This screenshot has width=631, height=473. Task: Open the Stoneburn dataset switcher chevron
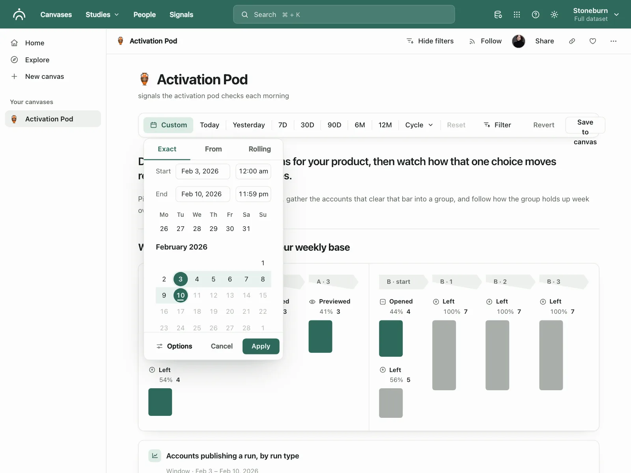pos(617,15)
